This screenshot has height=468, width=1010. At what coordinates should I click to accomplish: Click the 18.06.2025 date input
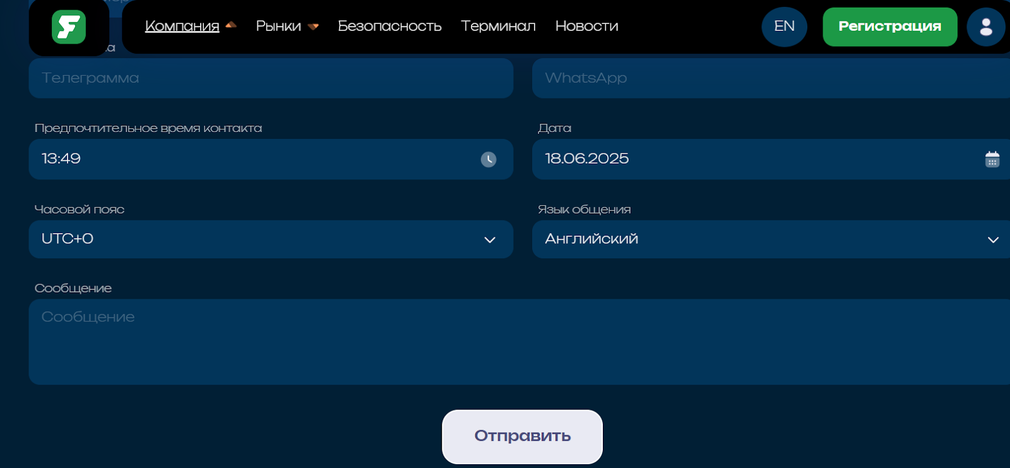coord(771,159)
